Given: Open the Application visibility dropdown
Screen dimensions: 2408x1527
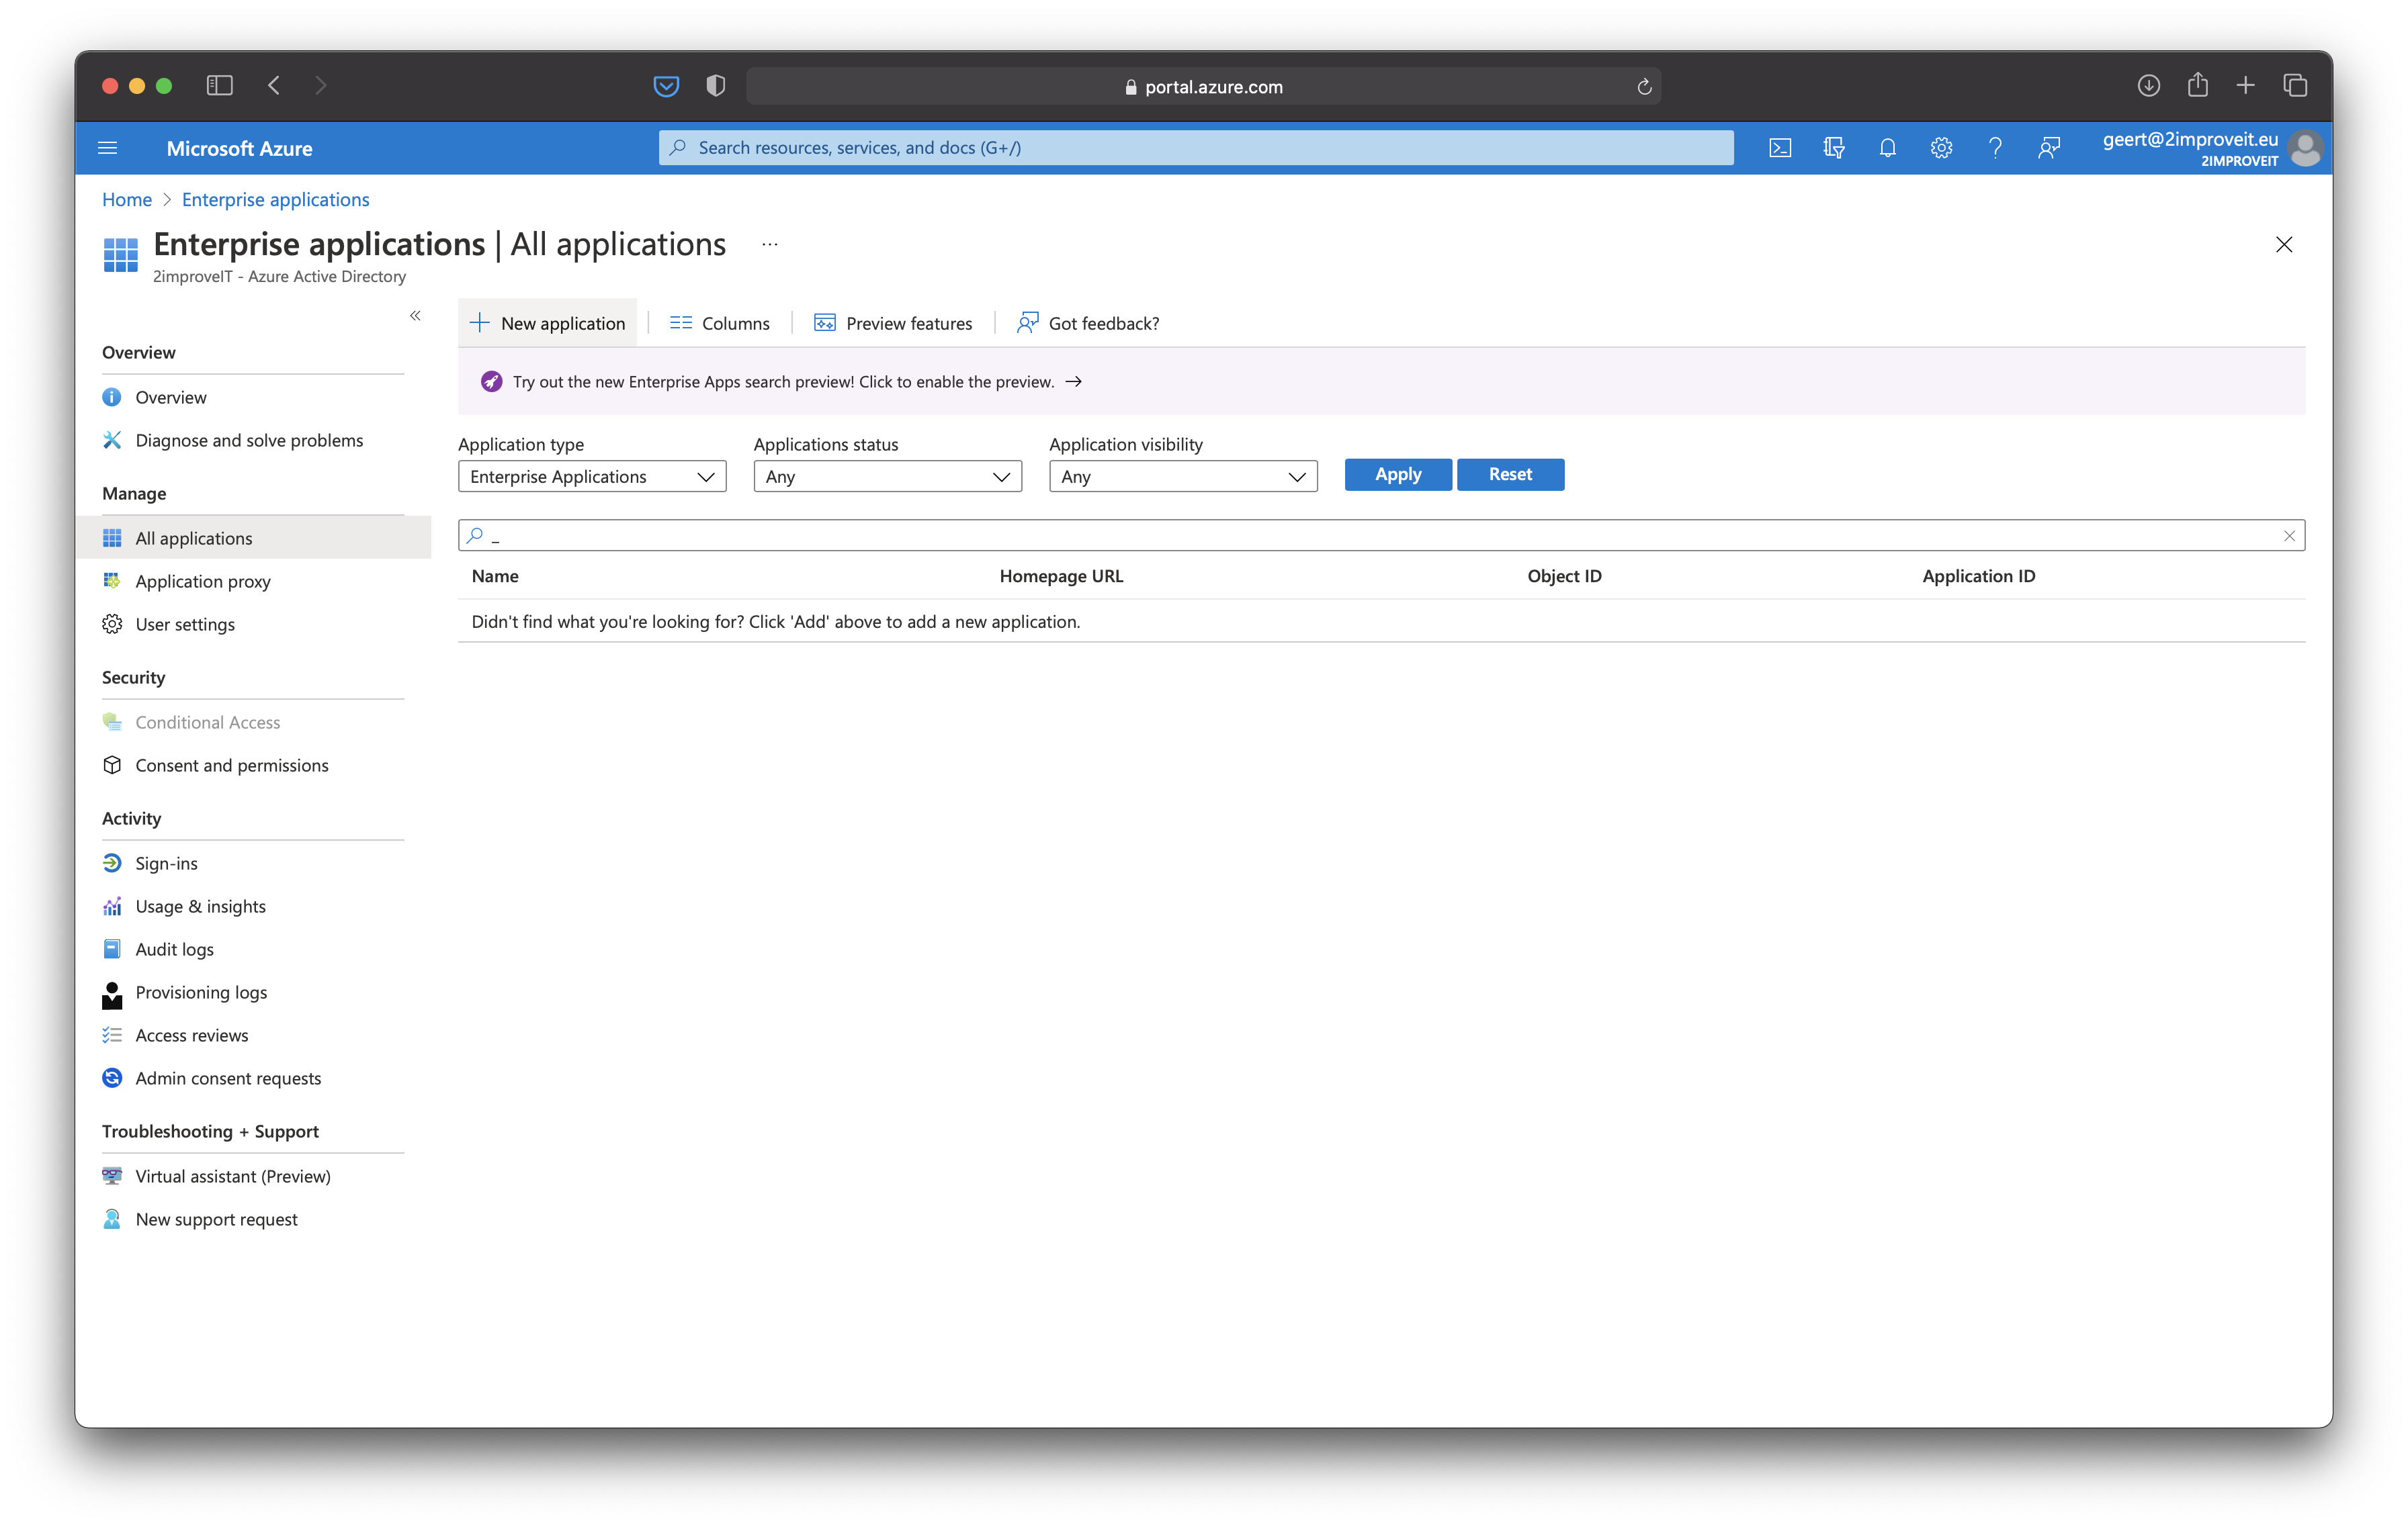Looking at the screenshot, I should pyautogui.click(x=1183, y=477).
